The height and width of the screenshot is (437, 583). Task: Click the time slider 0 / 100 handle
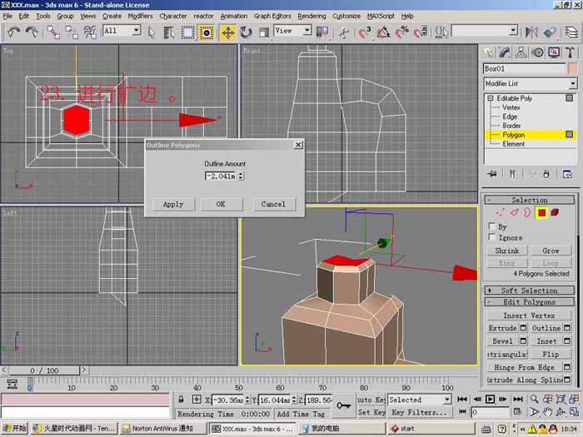(44, 370)
